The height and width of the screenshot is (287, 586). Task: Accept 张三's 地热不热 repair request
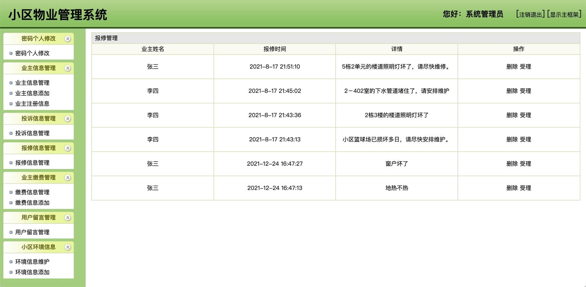pyautogui.click(x=526, y=188)
